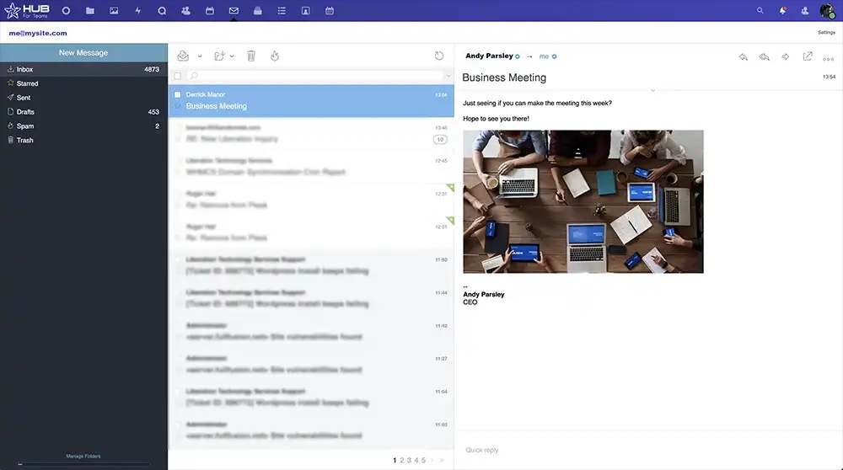The width and height of the screenshot is (843, 470).
Task: Click the New Message button
Action: point(83,52)
